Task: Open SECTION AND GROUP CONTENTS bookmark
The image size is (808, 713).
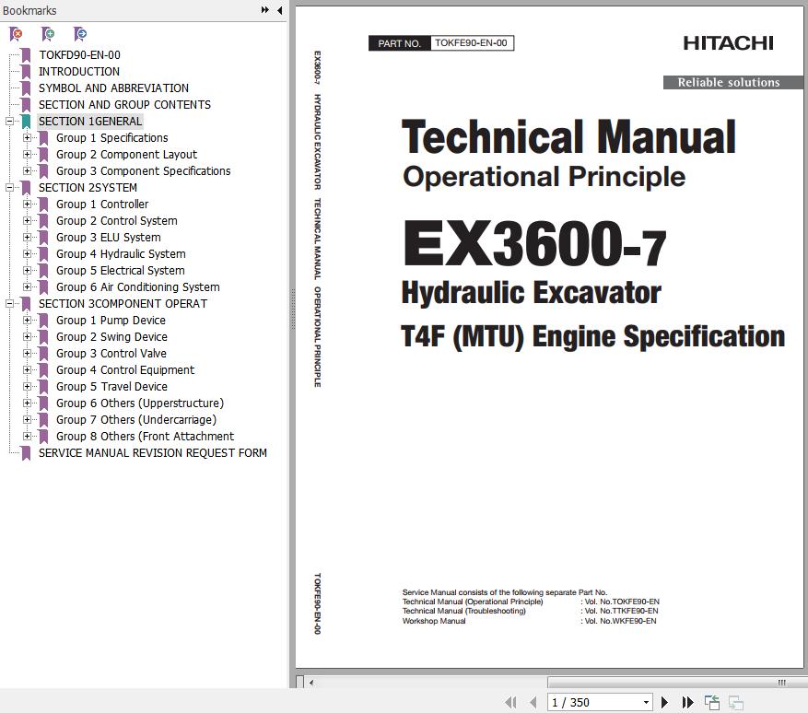Action: coord(124,105)
